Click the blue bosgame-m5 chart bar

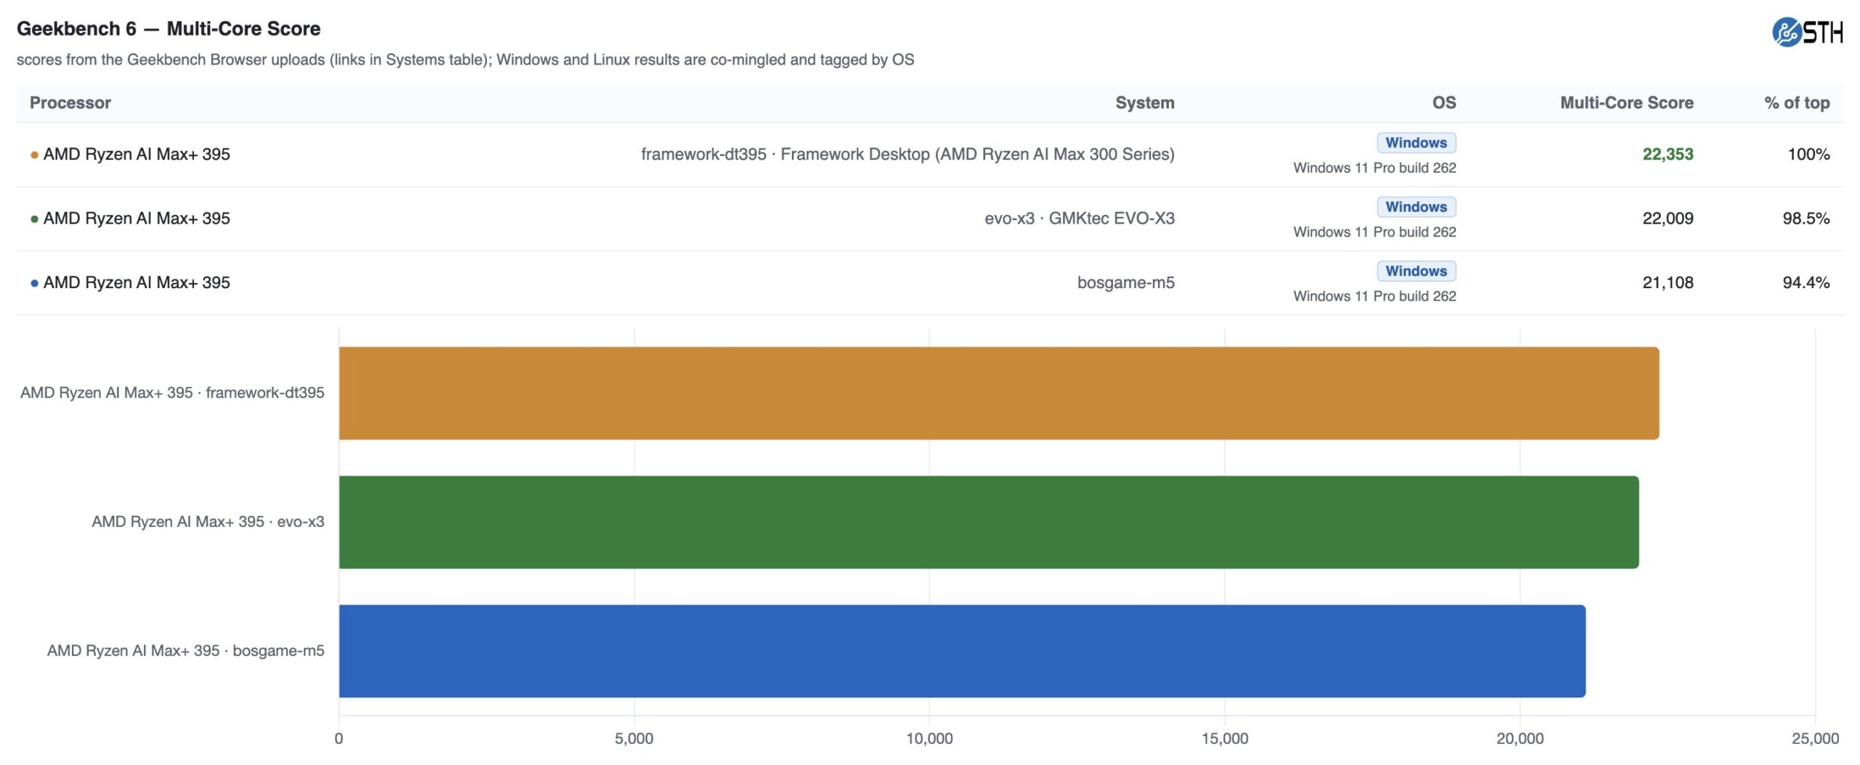coord(962,651)
